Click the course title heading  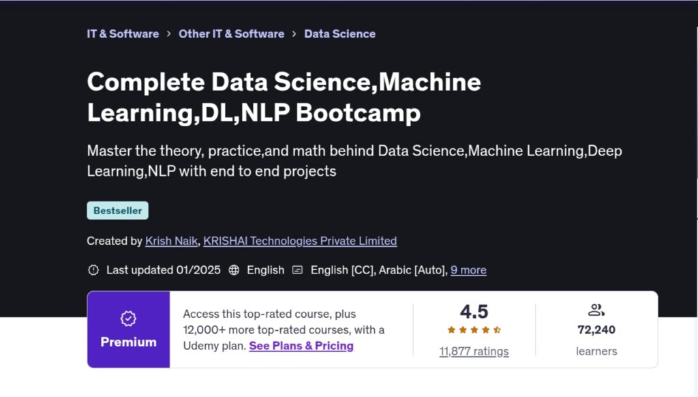tap(284, 97)
